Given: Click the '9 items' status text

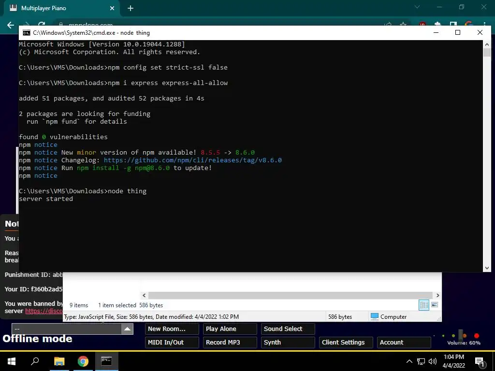Looking at the screenshot, I should point(79,305).
